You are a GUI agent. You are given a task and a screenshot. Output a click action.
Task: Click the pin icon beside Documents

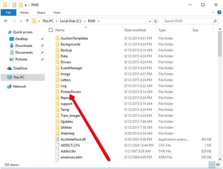coord(42,53)
